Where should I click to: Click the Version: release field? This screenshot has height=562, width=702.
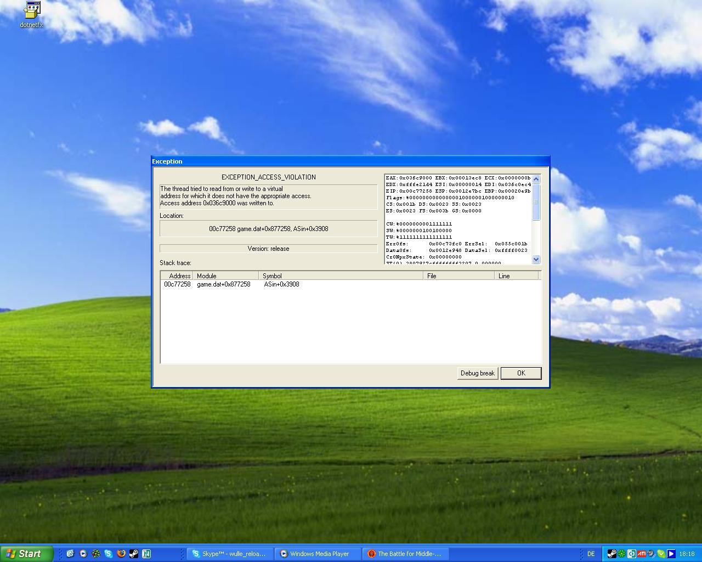pyautogui.click(x=269, y=249)
